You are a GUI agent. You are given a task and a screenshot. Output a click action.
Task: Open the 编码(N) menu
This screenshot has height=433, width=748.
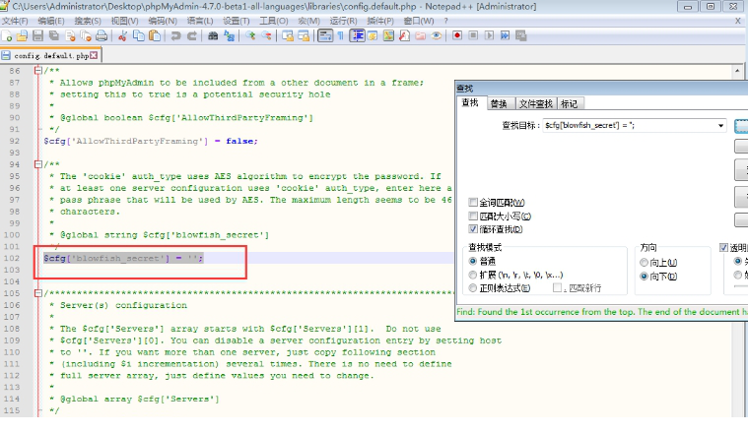click(x=163, y=21)
